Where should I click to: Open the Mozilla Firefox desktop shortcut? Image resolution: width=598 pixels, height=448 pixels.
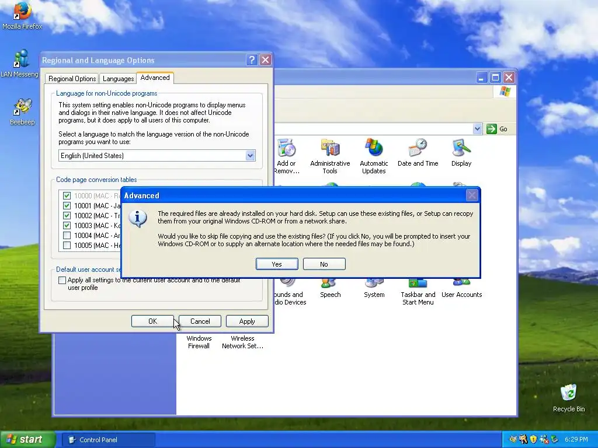click(x=22, y=15)
